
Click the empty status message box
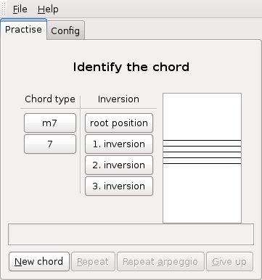(x=131, y=234)
